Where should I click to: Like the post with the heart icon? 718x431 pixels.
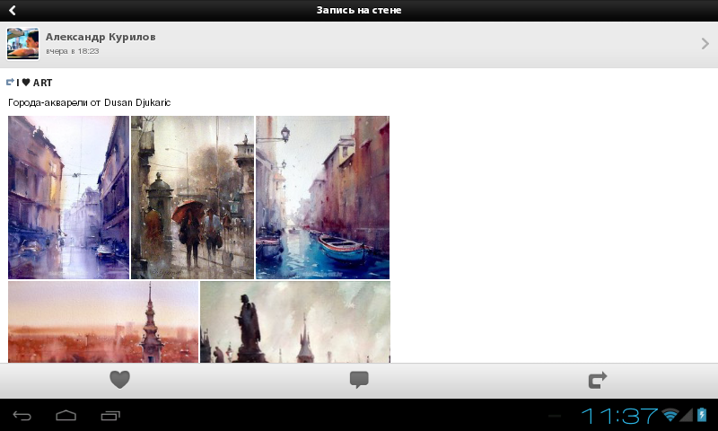120,380
